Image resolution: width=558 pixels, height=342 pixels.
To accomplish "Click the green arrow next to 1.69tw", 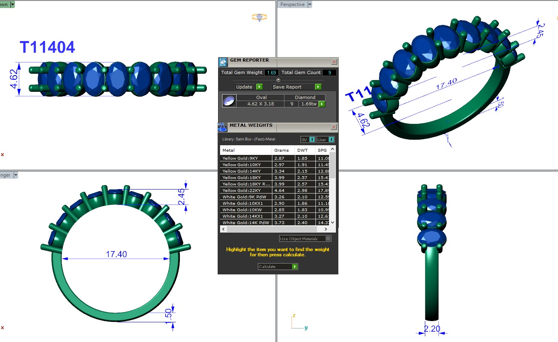I will tap(321, 104).
